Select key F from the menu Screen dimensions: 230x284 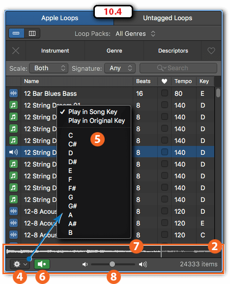tap(70, 179)
